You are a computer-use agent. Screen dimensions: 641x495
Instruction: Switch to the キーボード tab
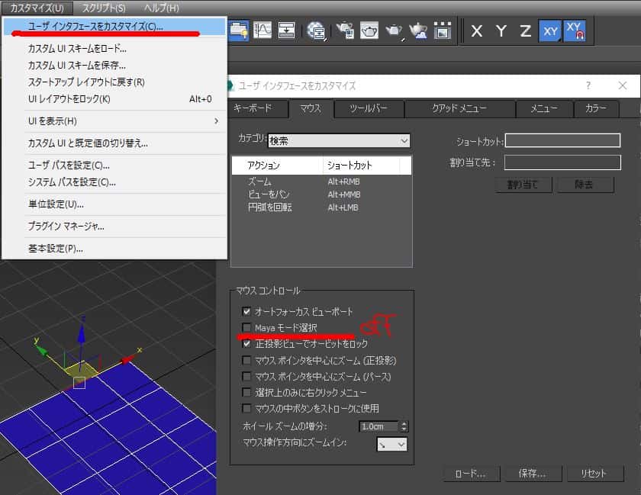click(x=253, y=109)
